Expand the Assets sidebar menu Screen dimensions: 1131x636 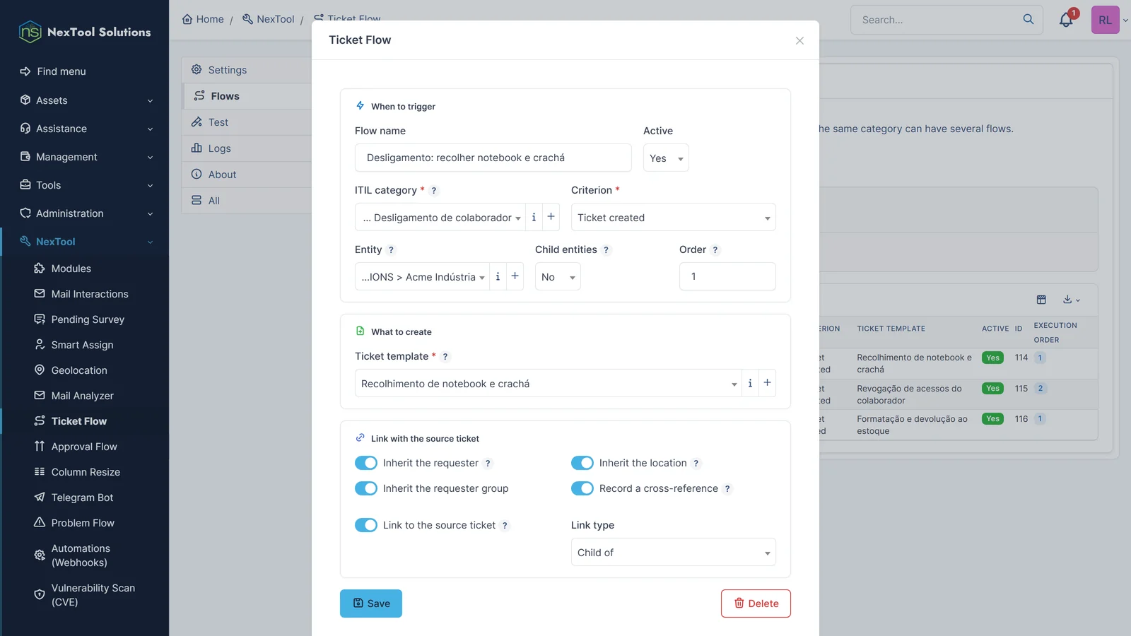tap(85, 100)
